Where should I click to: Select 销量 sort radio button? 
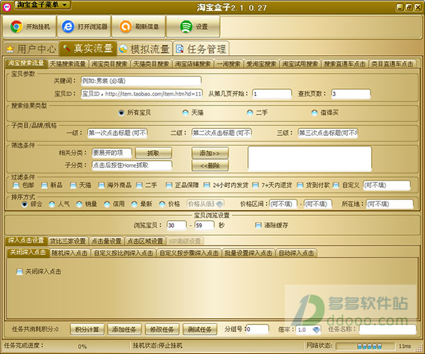click(x=79, y=204)
